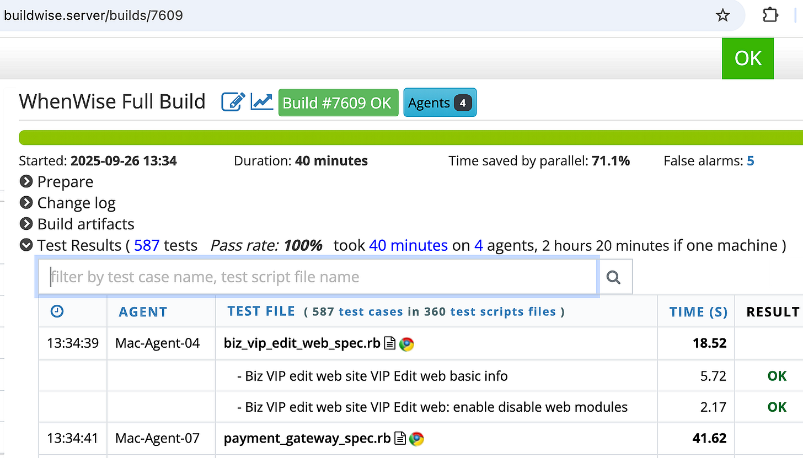The image size is (803, 458).
Task: Click the green OK status box
Action: (x=748, y=58)
